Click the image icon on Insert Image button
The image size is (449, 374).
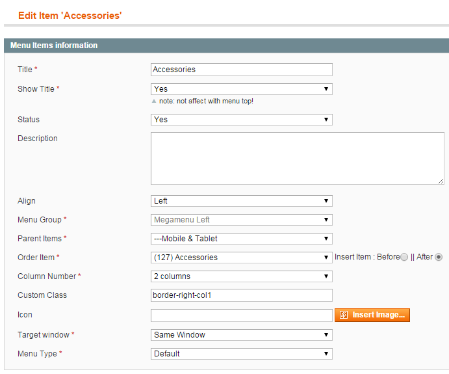(343, 315)
